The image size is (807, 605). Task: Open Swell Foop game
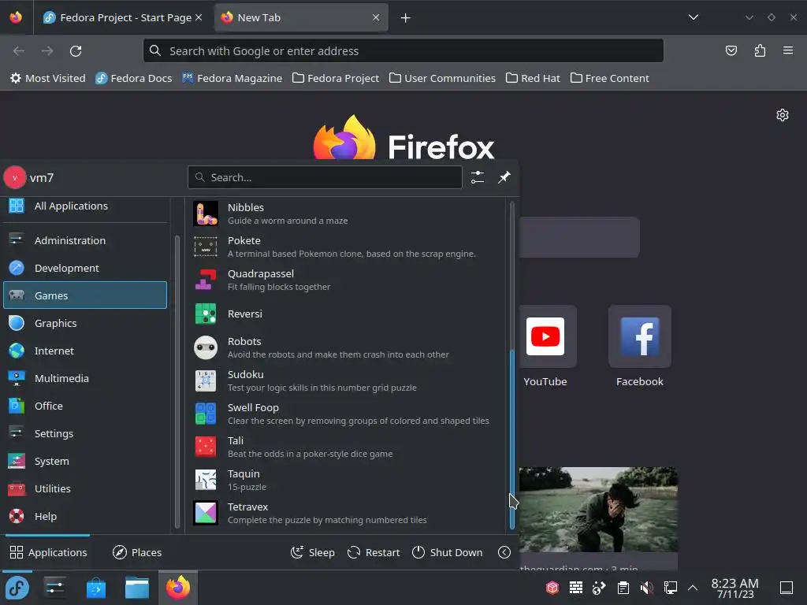(346, 414)
